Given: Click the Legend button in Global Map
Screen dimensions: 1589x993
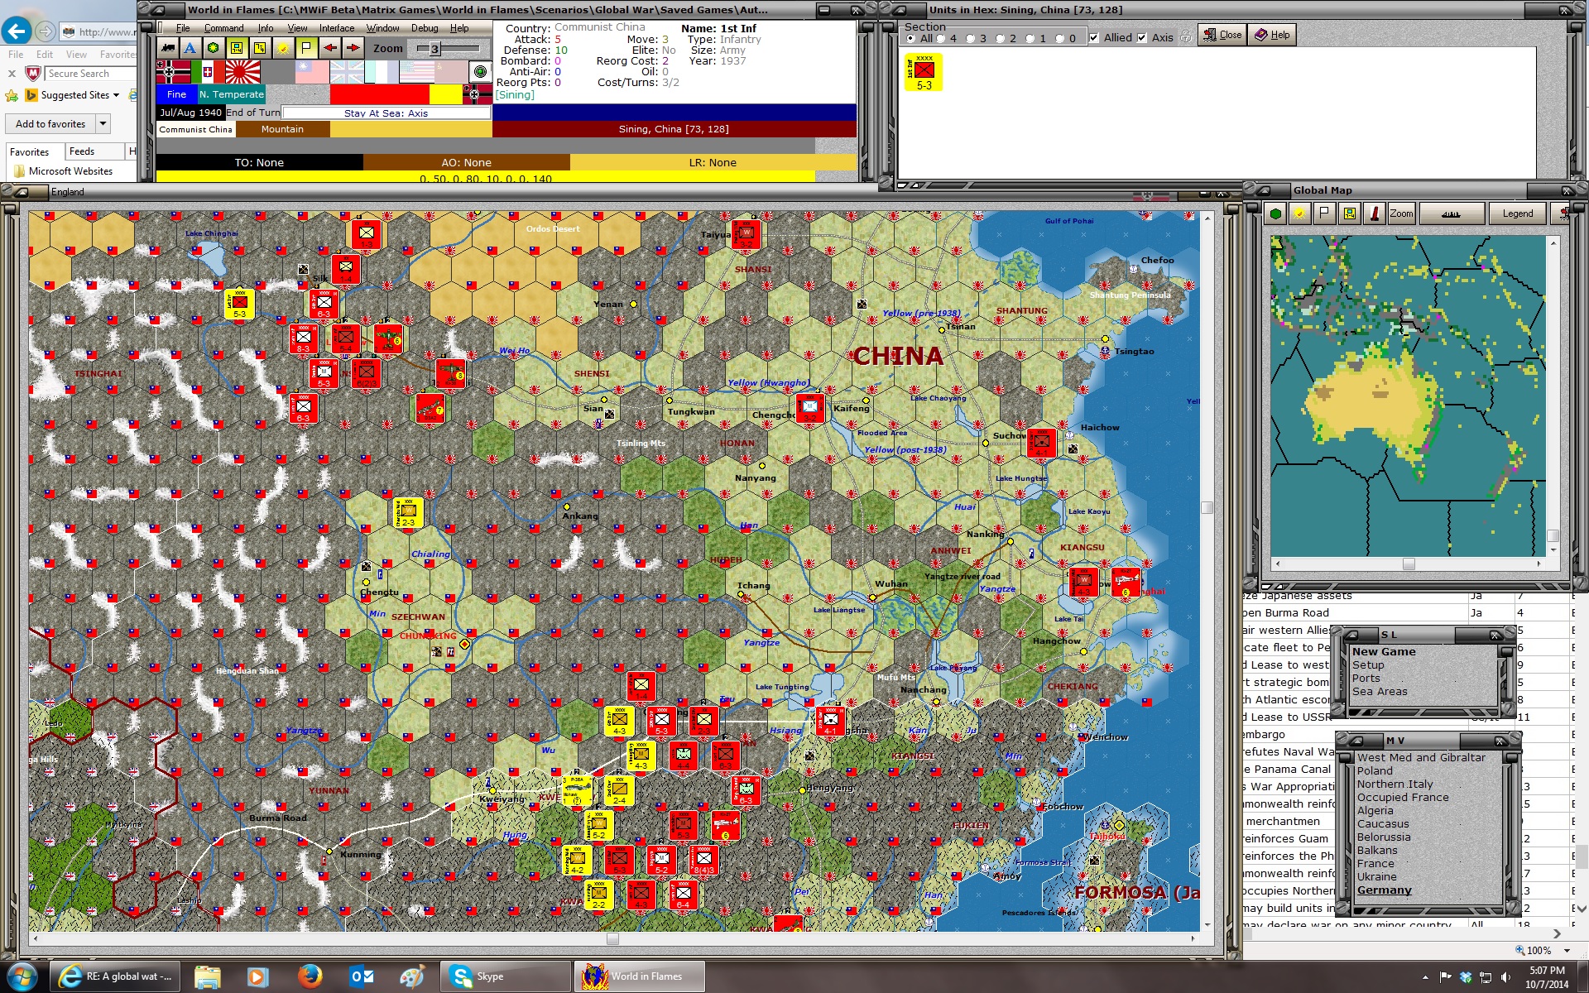Looking at the screenshot, I should (x=1517, y=213).
